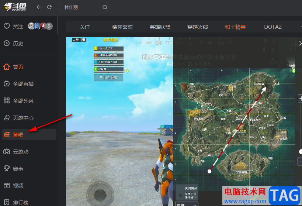
Task: Click the TV icon for 全部直播
Action: (x=7, y=83)
